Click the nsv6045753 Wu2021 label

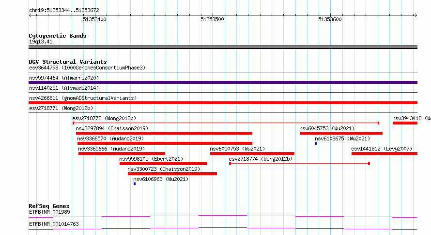point(327,128)
